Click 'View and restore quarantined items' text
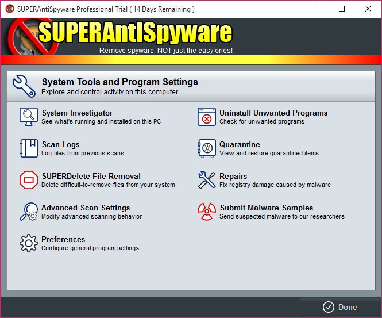The height and width of the screenshot is (318, 382). click(x=269, y=153)
